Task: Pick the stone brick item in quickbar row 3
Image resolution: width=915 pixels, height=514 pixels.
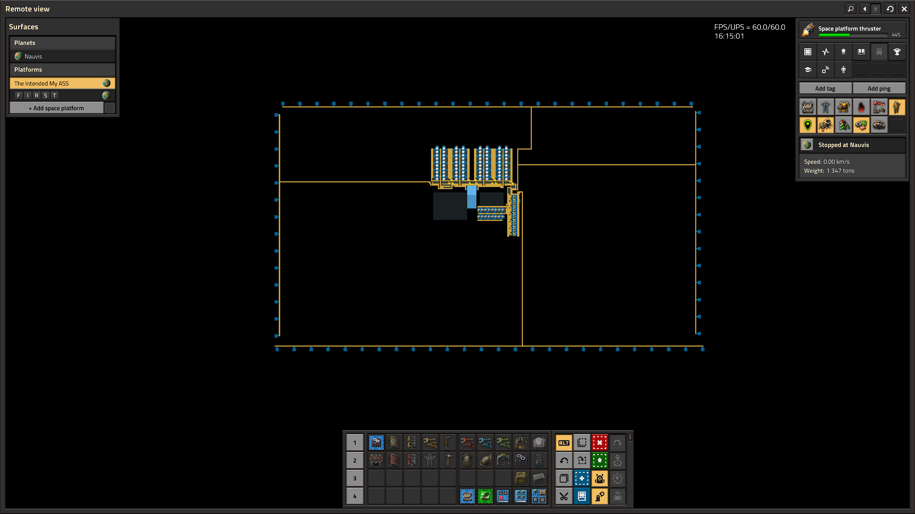Action: click(539, 478)
